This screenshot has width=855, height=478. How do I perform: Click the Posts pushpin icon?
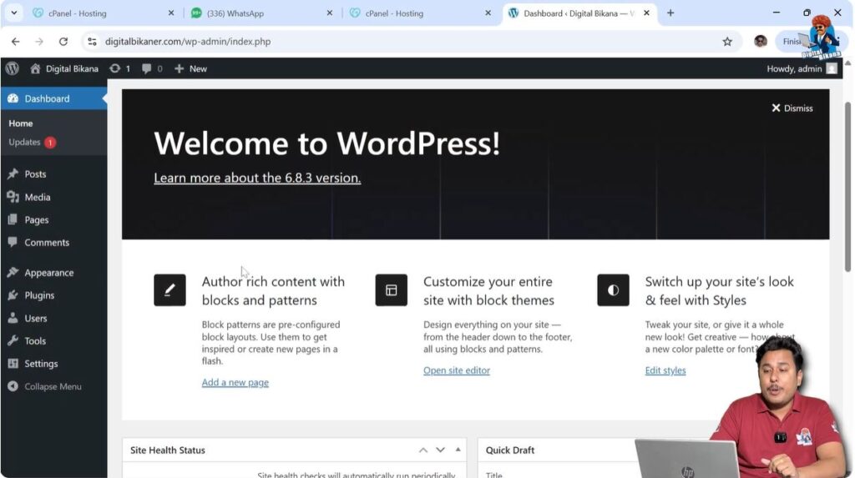click(13, 174)
